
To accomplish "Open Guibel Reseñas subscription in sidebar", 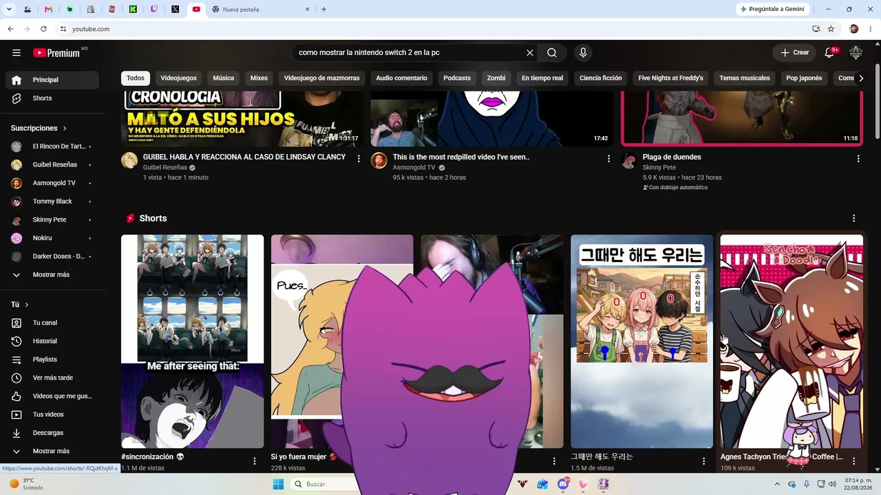I will 52,165.
